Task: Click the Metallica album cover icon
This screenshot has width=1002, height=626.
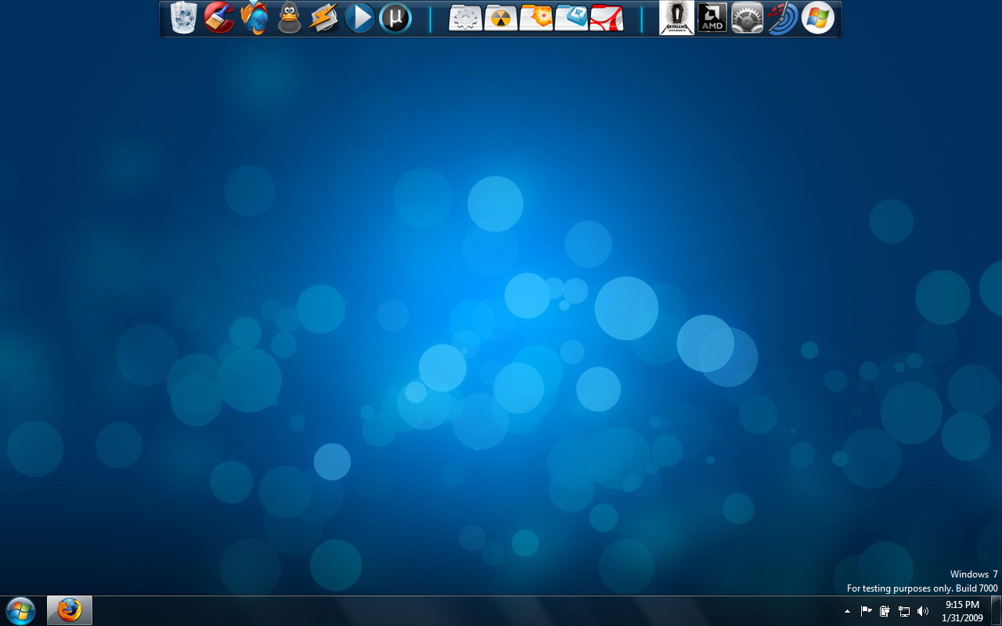Action: pyautogui.click(x=676, y=18)
